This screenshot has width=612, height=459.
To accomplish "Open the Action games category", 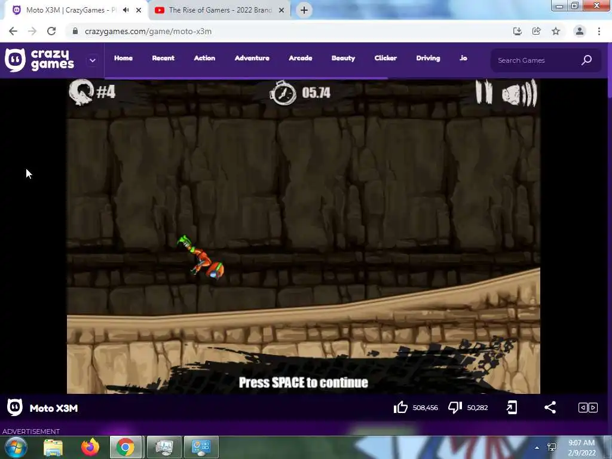I will click(x=204, y=58).
